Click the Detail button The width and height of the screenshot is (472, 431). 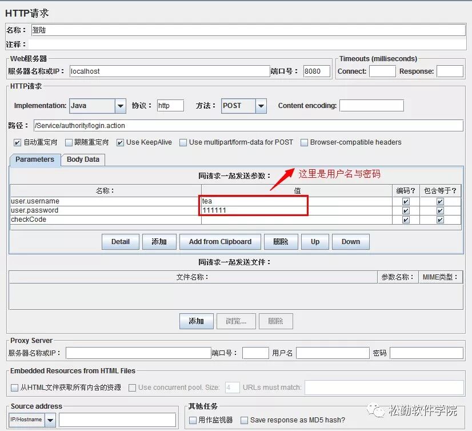[121, 242]
